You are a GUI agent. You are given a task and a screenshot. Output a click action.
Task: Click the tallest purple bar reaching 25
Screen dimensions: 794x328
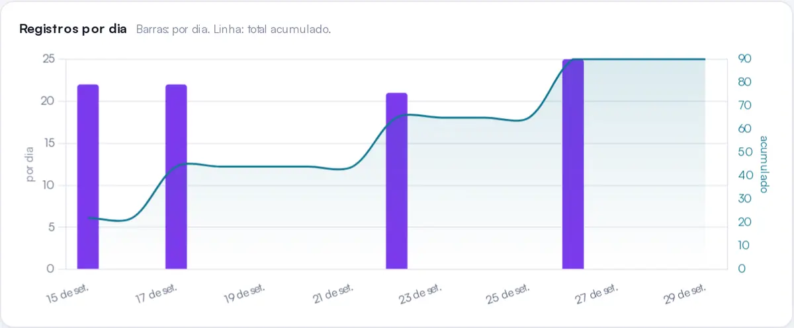coord(573,164)
